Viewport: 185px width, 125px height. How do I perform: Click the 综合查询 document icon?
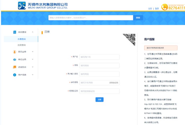point(15,32)
